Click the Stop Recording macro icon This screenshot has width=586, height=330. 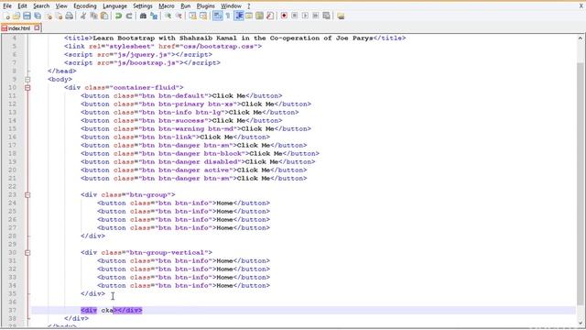[x=295, y=16]
